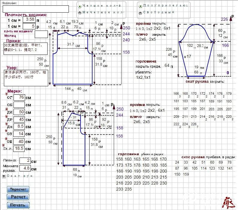Focus the machine density / №спиц field
238x210 pixels.
coord(41,34)
